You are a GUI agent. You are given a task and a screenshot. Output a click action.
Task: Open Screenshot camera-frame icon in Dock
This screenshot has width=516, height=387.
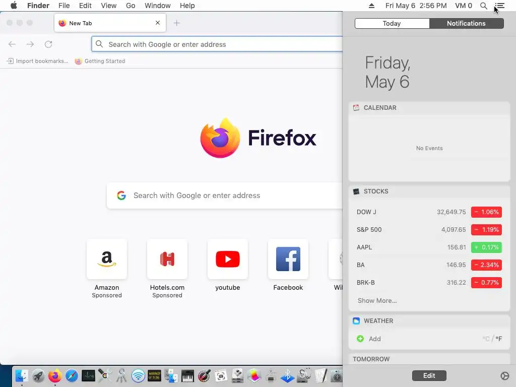[221, 375]
